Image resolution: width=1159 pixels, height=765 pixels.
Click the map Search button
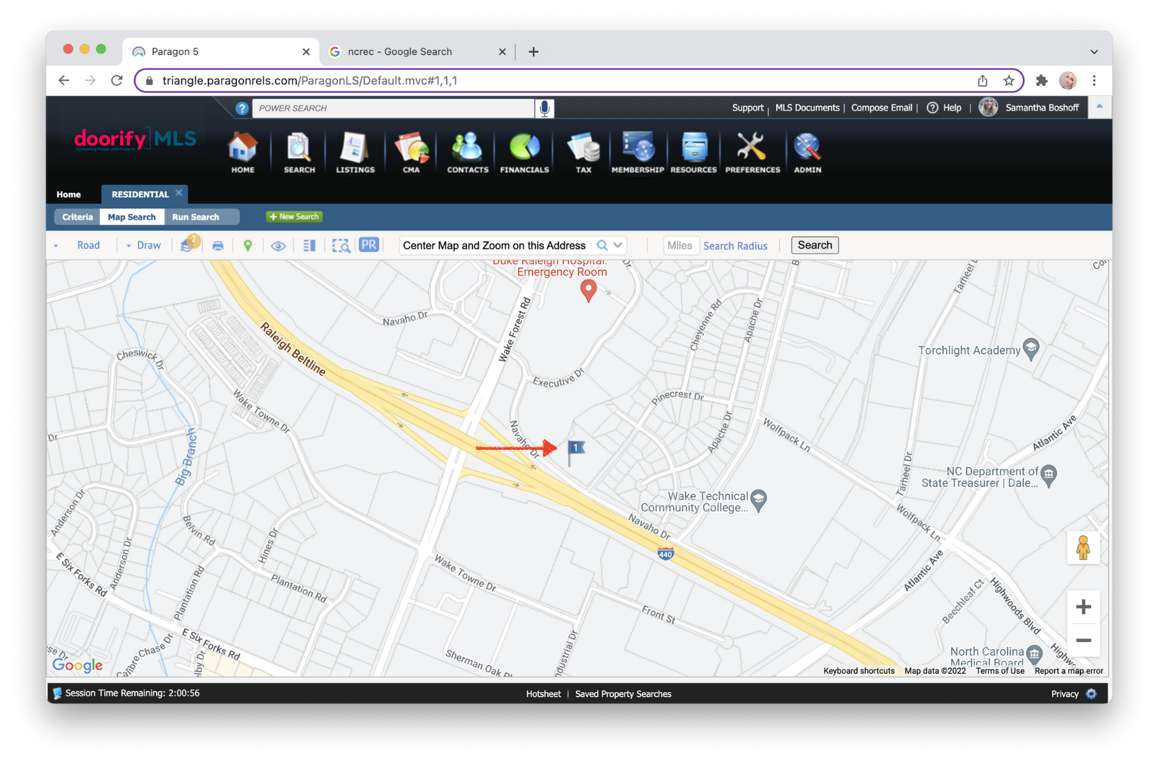[814, 245]
